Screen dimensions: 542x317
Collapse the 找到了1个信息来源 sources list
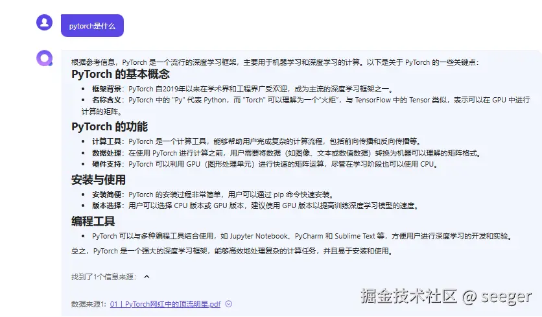coord(147,277)
